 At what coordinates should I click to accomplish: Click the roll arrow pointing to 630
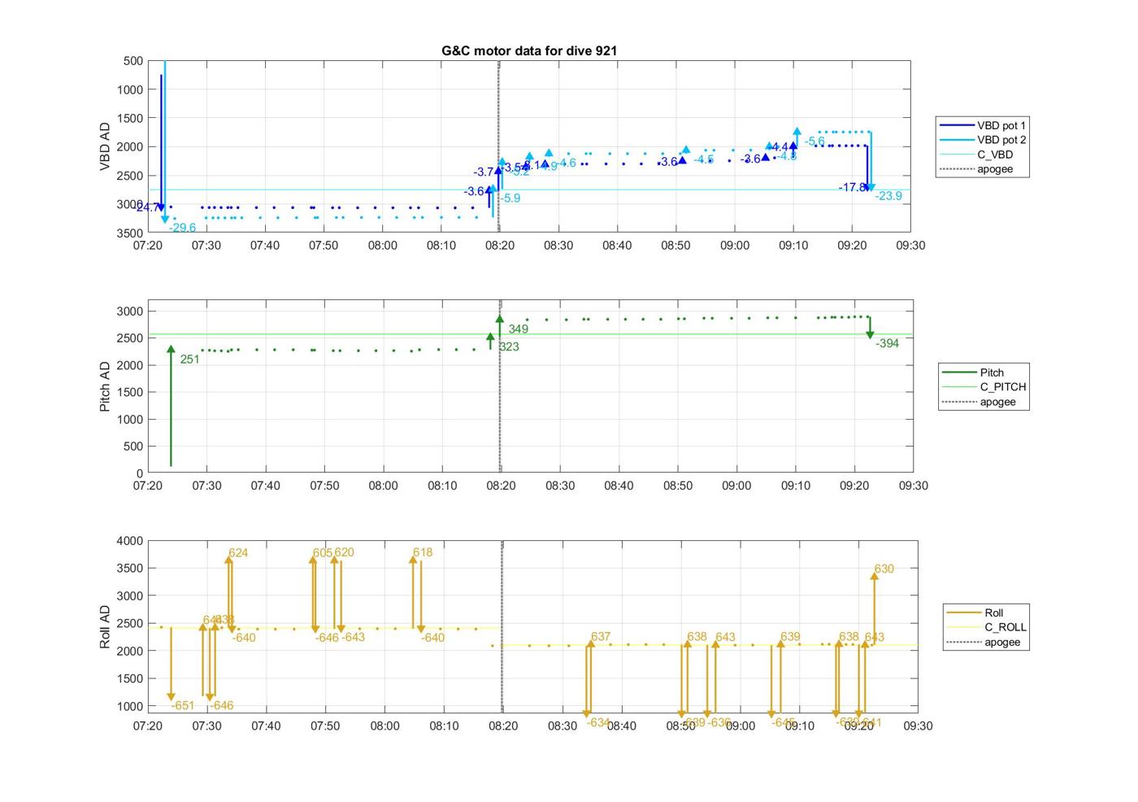coord(874,609)
